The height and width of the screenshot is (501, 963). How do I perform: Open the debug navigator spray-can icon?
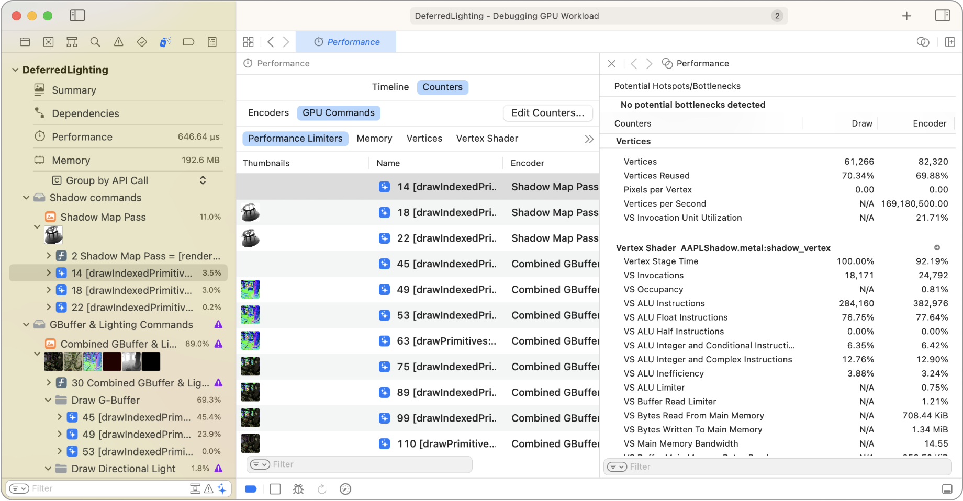165,42
